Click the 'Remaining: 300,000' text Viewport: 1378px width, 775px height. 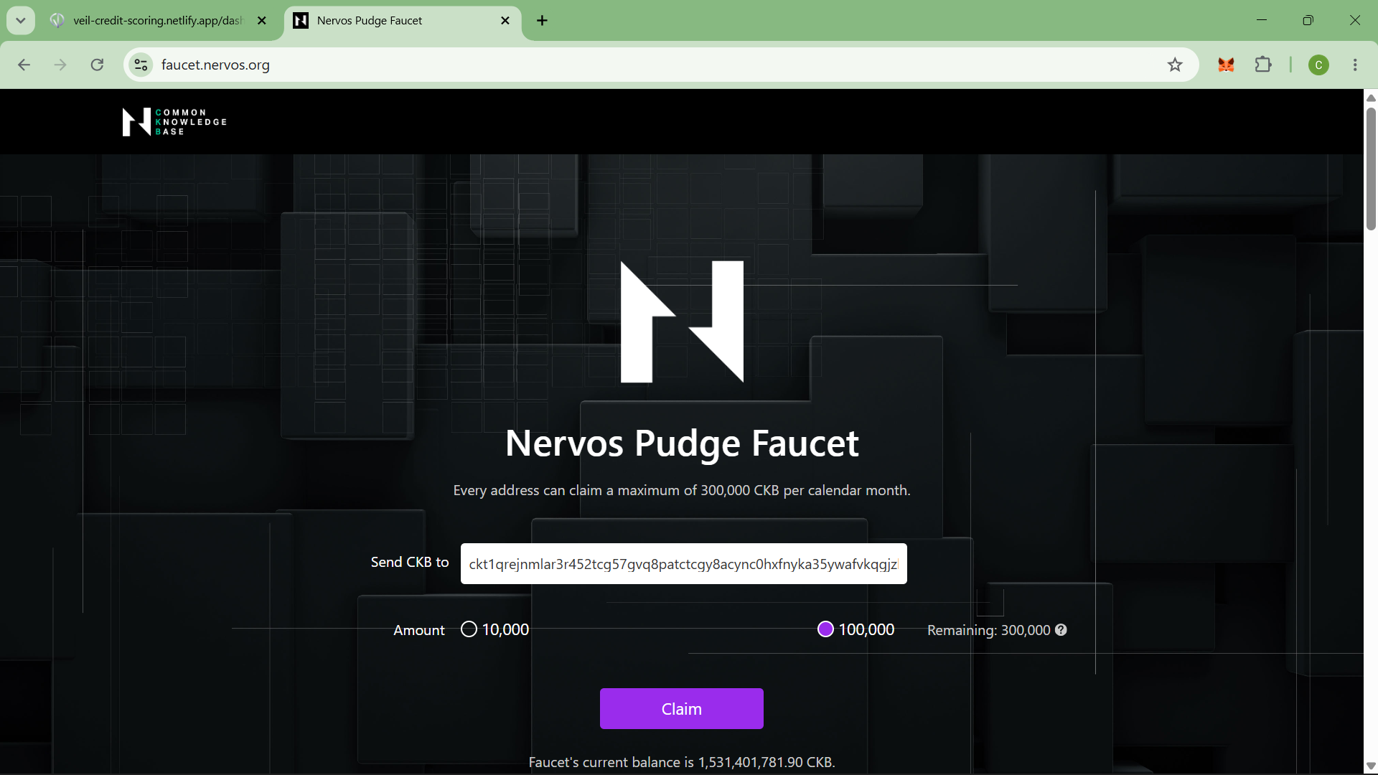point(988,630)
